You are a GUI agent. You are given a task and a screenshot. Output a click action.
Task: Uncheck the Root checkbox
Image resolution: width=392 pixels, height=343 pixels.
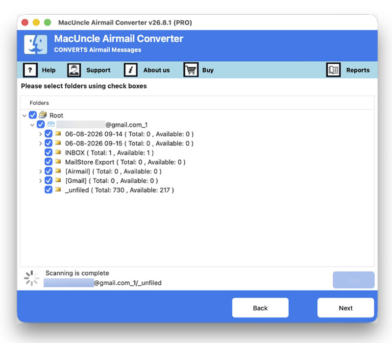33,115
